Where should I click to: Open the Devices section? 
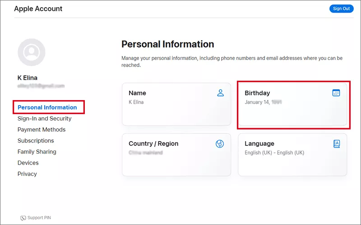[28, 163]
